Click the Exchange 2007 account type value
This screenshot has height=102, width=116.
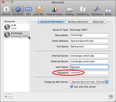tap(79, 30)
